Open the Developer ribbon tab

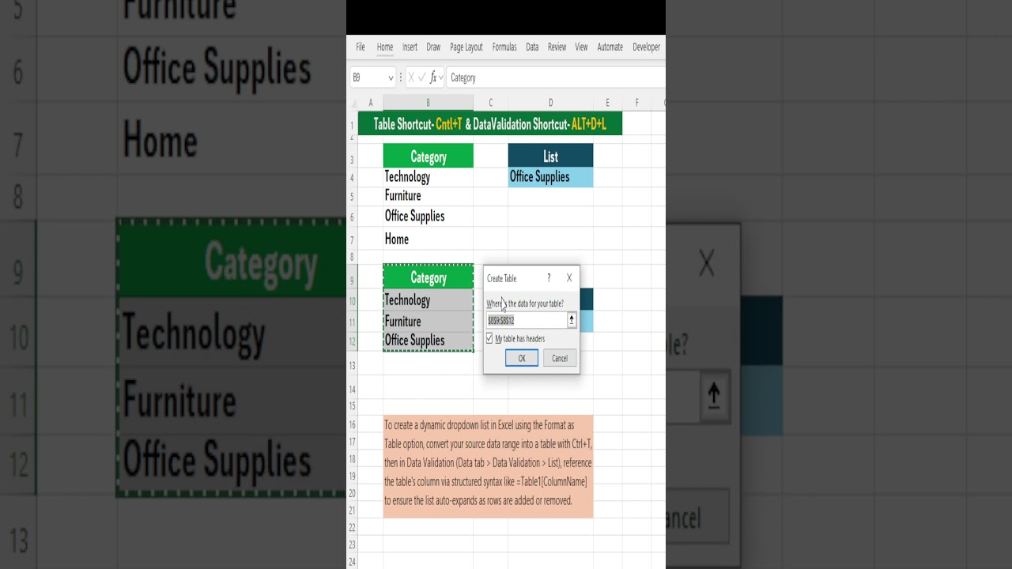tap(646, 47)
